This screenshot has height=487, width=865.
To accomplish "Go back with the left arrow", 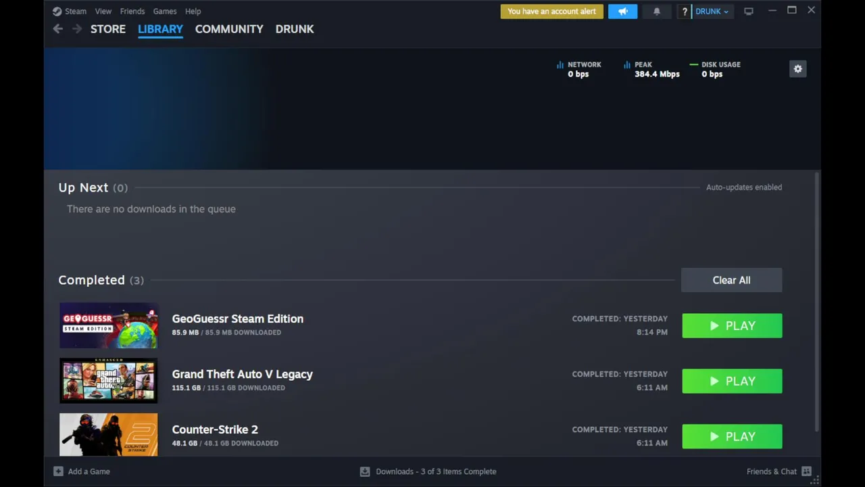I will point(58,28).
